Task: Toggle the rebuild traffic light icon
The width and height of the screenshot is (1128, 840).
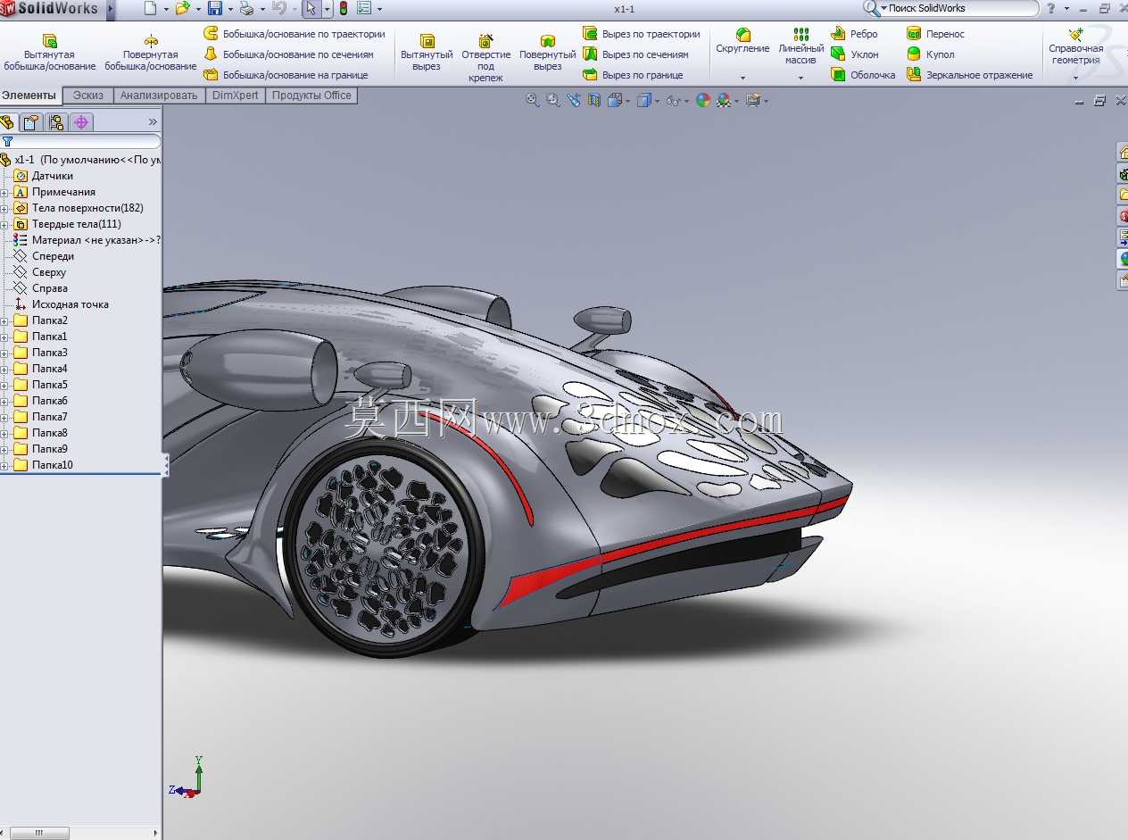Action: pos(344,8)
